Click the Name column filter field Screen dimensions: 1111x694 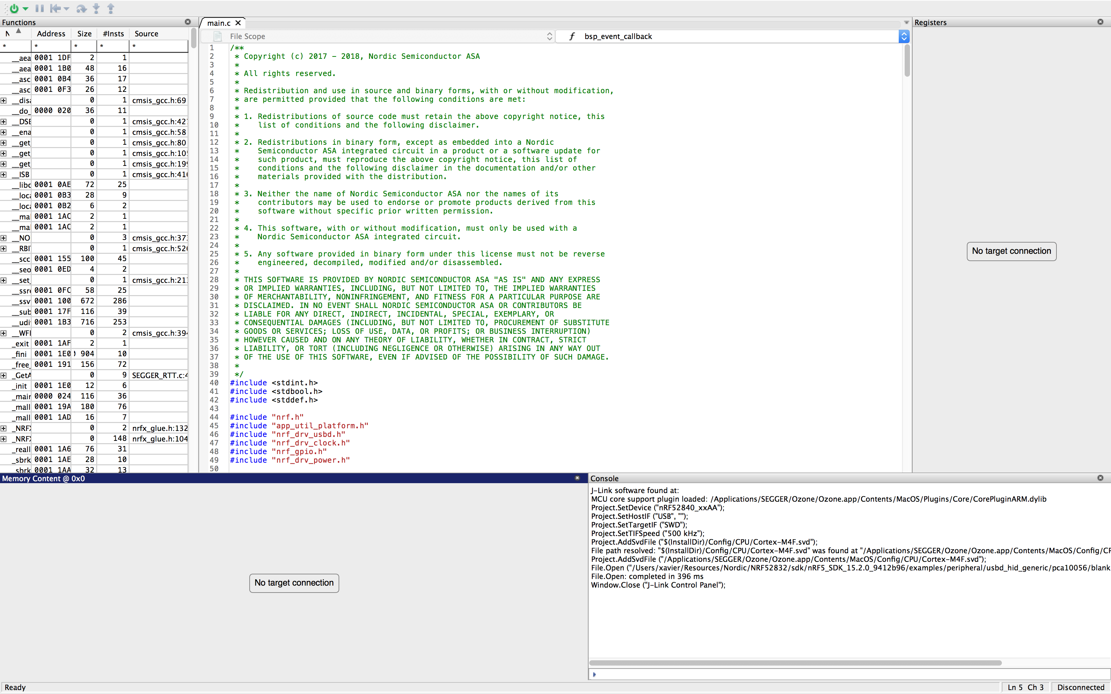tap(15, 46)
